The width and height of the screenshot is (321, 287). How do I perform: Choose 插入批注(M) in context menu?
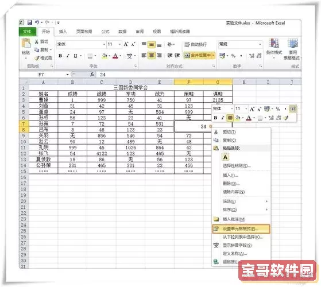click(x=241, y=219)
